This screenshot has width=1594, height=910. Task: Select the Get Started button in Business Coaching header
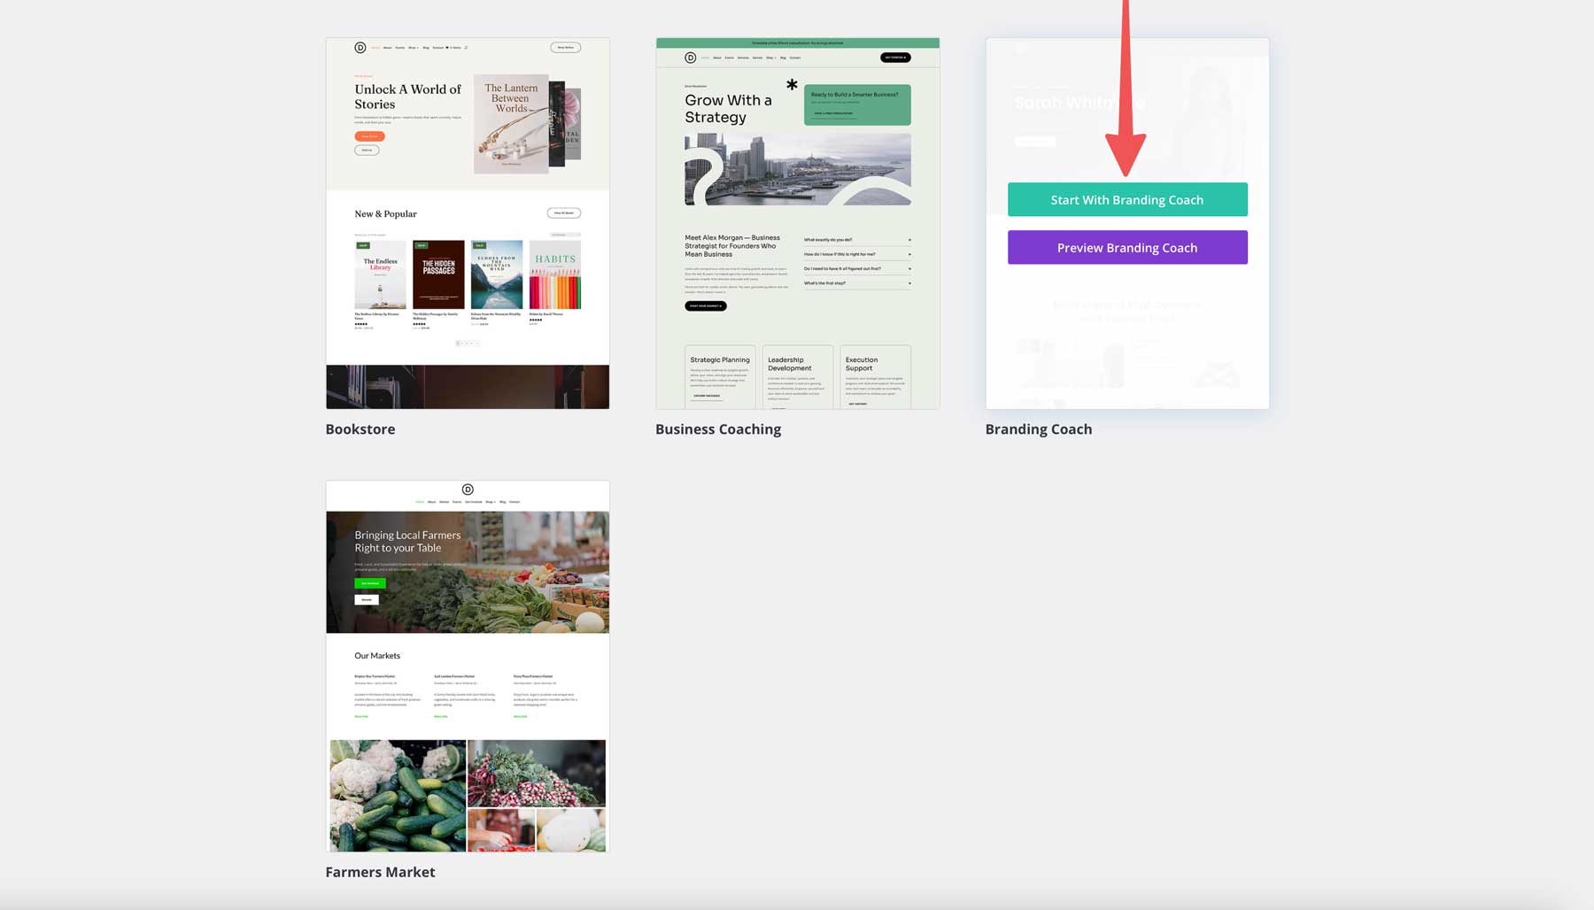click(894, 57)
